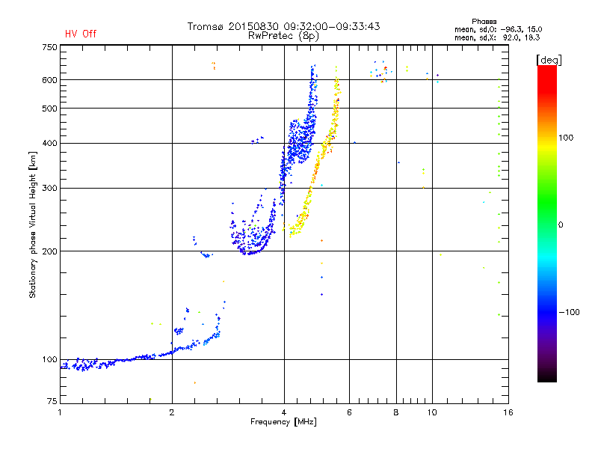
Task: Click the 'Frequency [MHz]' axis title
Action: [x=283, y=422]
